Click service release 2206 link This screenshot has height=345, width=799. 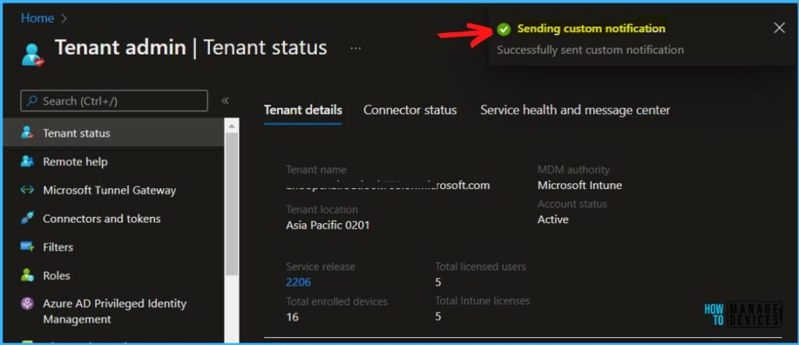click(298, 282)
